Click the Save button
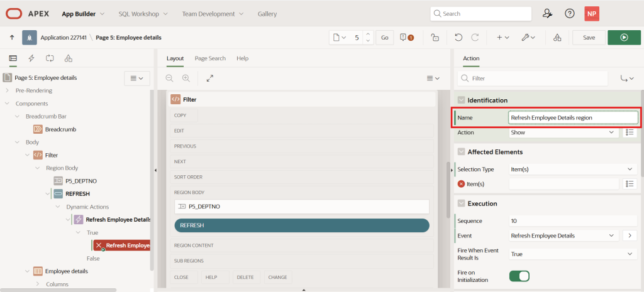 tap(589, 37)
